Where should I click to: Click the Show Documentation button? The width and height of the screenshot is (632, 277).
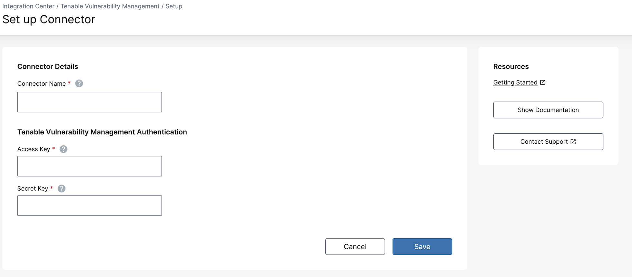[x=548, y=110]
